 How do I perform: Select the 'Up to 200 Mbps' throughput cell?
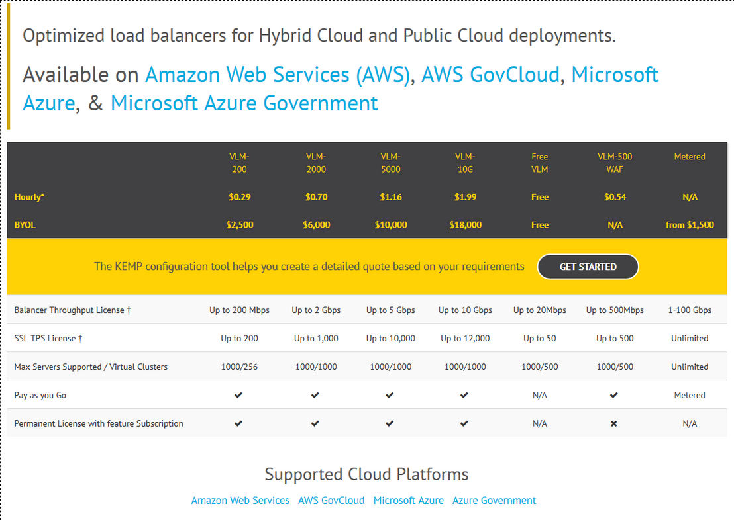240,310
